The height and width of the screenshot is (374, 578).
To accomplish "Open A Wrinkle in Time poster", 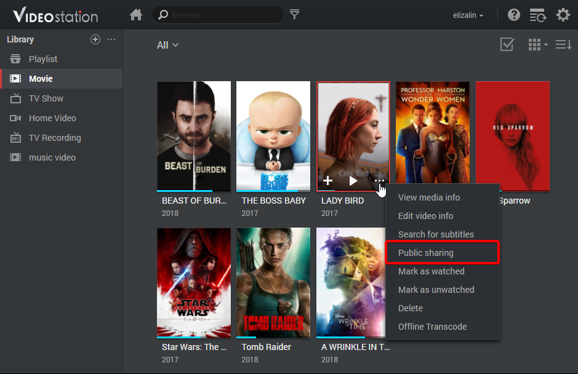I will tap(351, 282).
